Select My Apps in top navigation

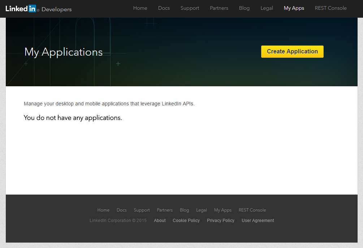294,8
